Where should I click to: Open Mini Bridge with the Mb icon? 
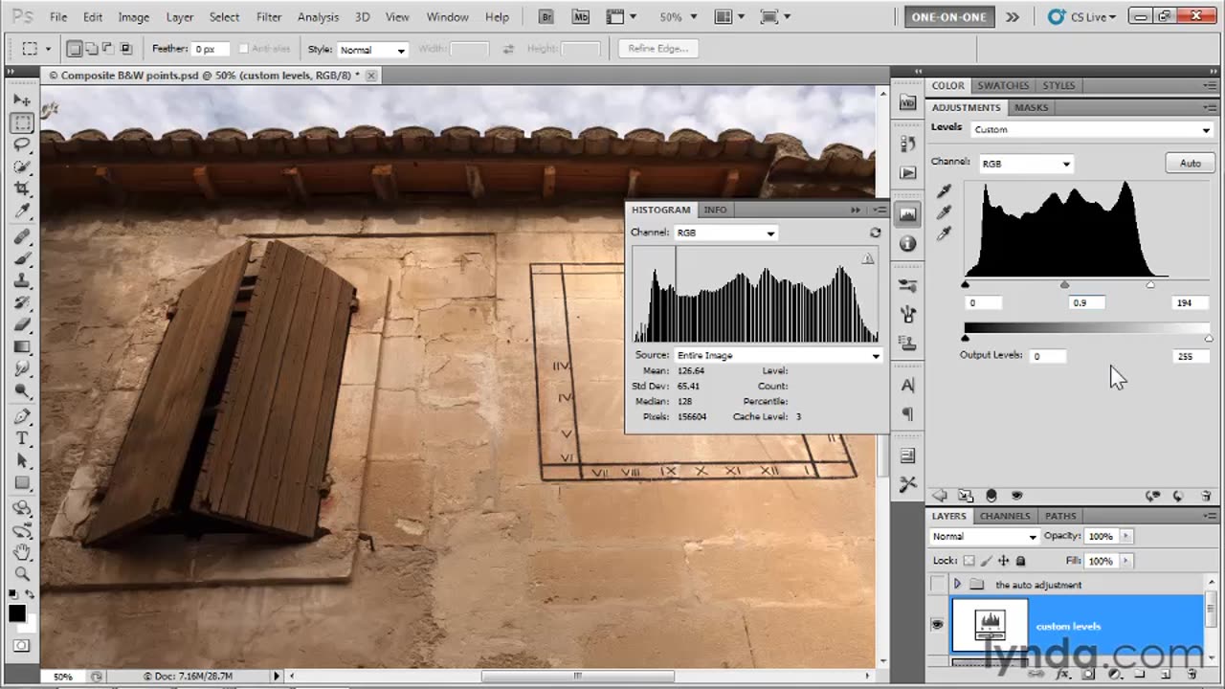[x=580, y=16]
